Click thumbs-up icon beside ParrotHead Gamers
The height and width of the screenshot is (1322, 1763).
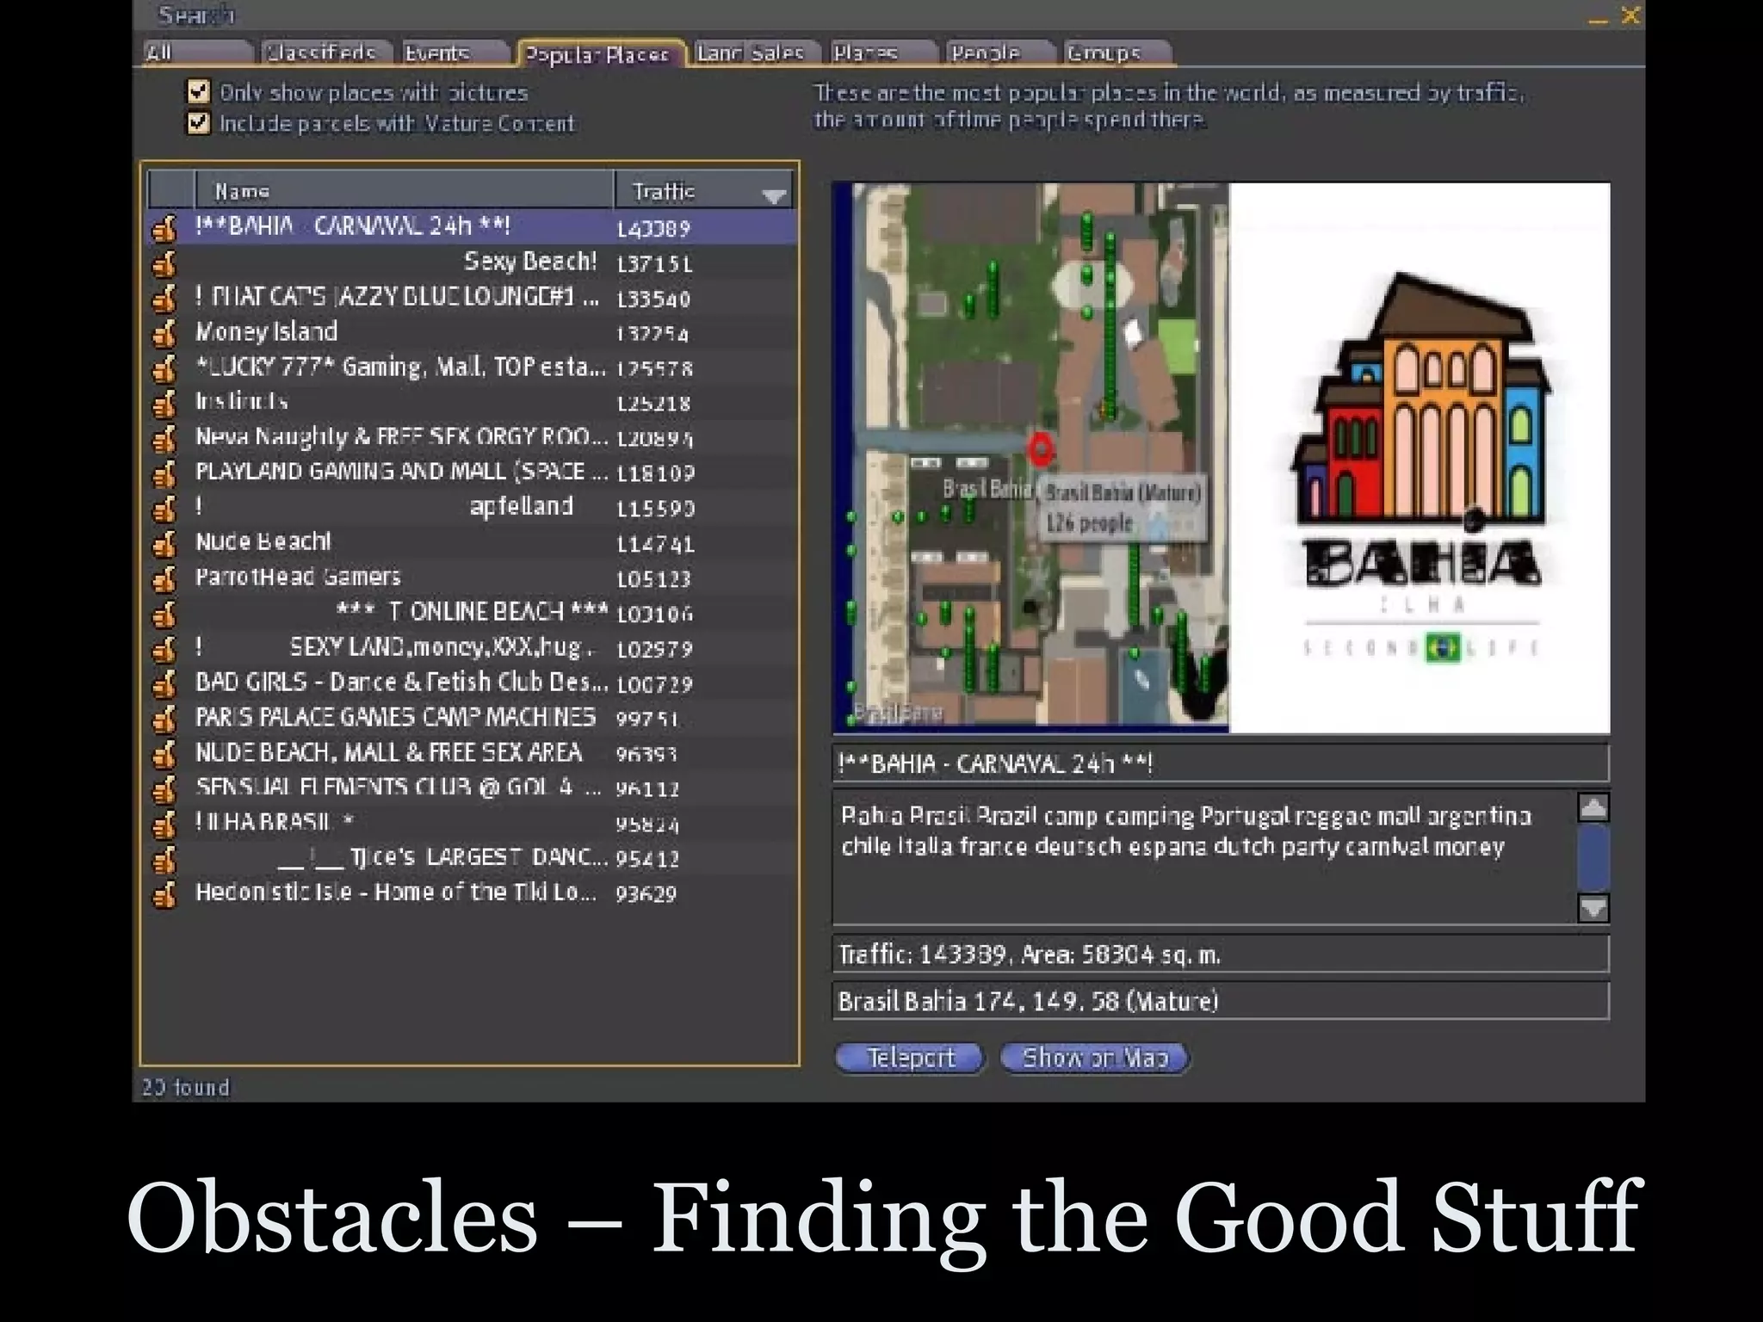[x=164, y=579]
